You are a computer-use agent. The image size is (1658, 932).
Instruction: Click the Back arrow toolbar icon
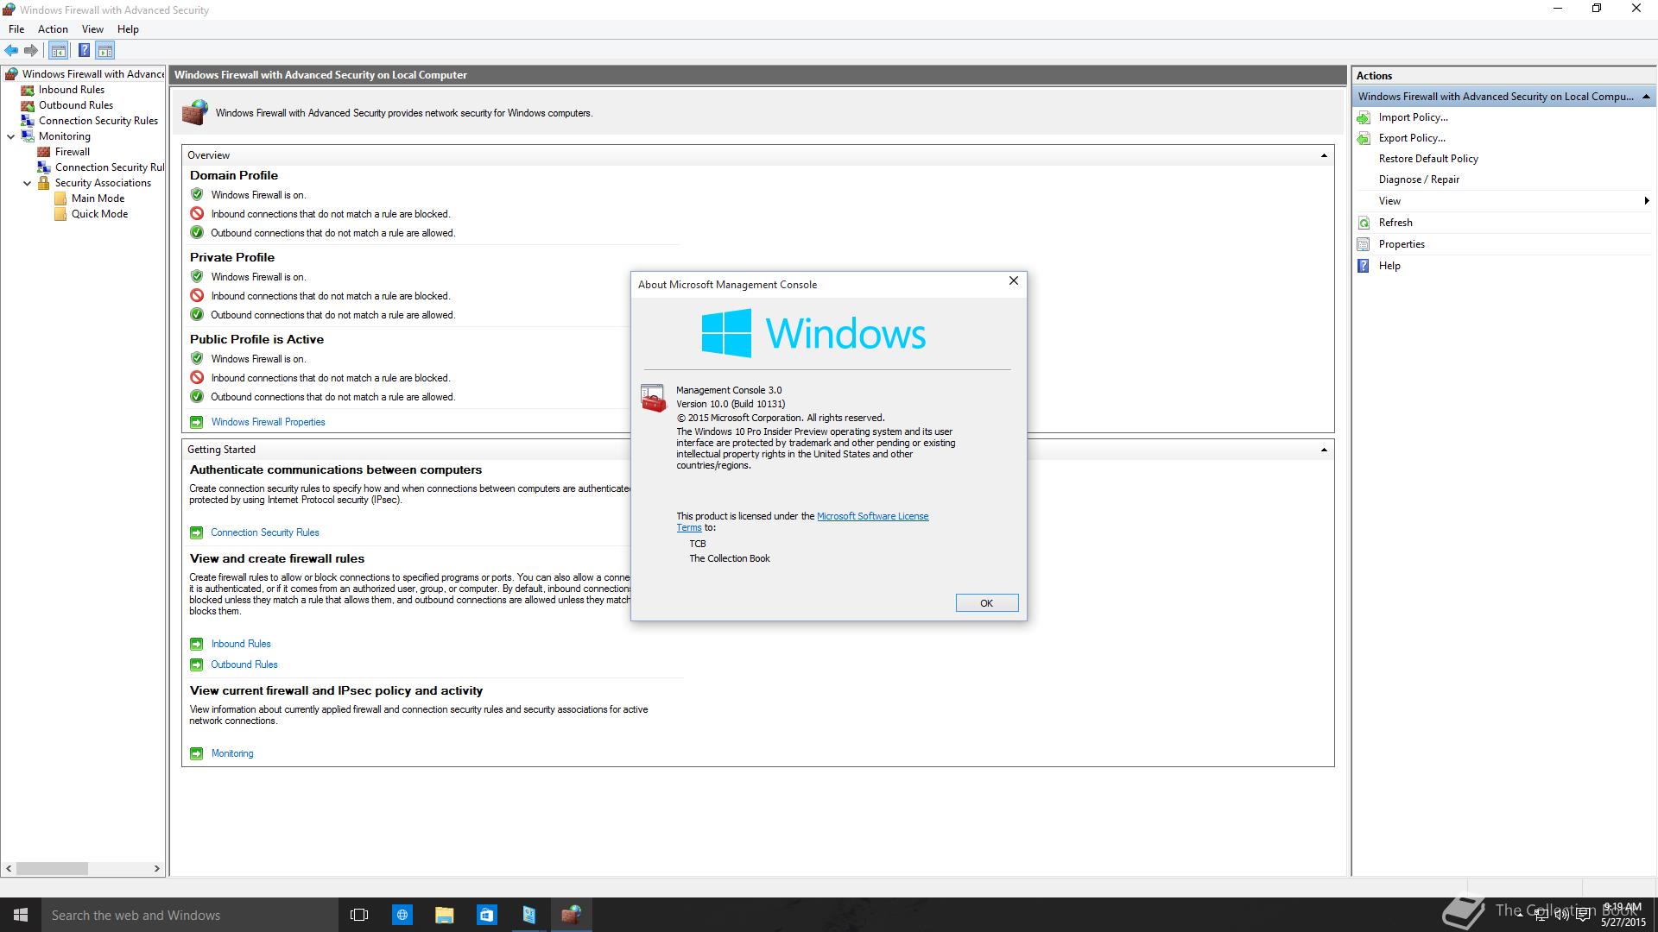pos(11,50)
